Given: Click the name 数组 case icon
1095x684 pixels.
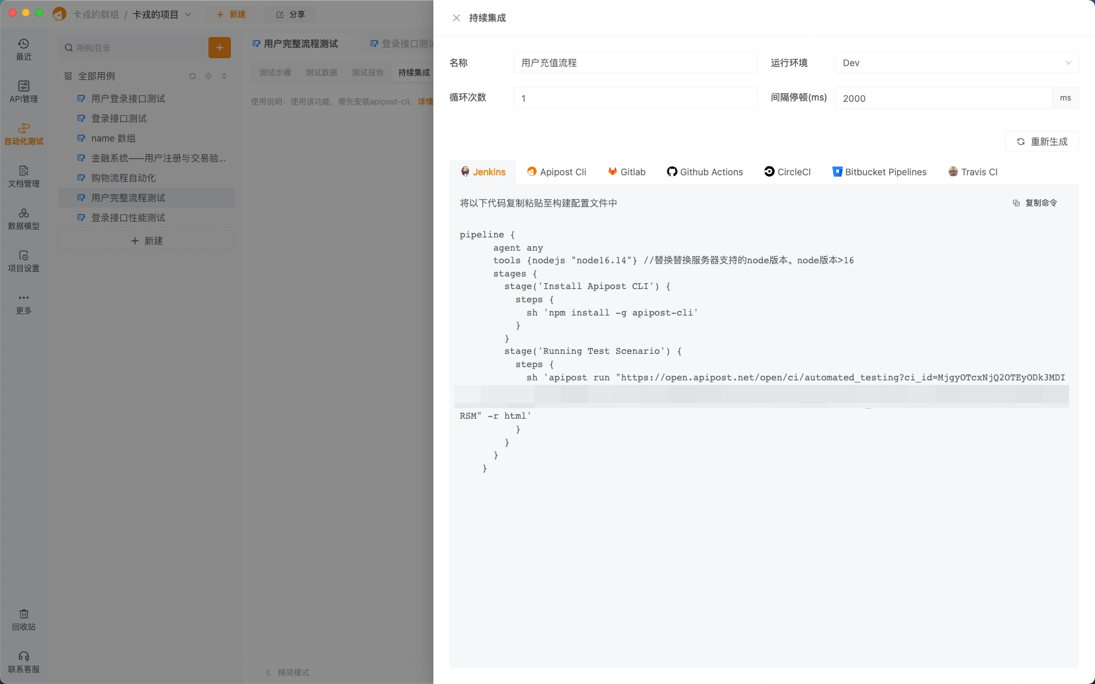Looking at the screenshot, I should click(81, 138).
